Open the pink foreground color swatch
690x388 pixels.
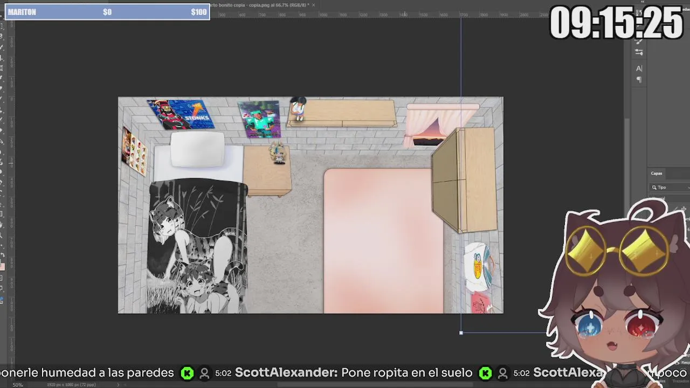2,266
